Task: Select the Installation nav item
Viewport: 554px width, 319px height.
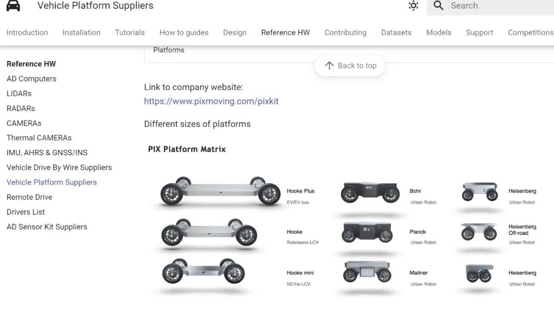Action: click(81, 32)
